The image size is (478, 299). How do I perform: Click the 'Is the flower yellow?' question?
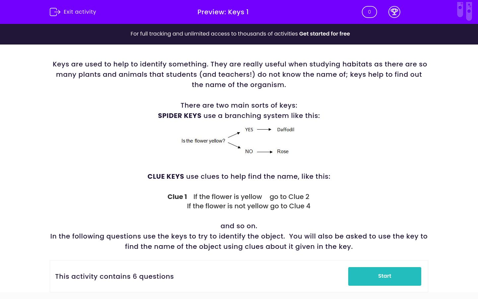203,141
